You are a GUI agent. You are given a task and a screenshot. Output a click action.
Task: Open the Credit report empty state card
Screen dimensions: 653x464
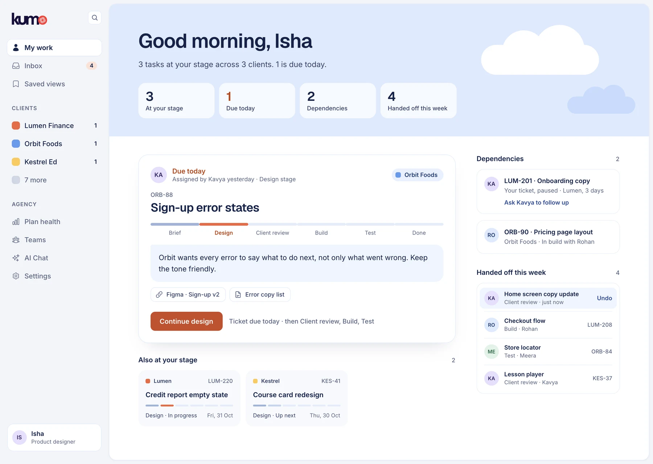click(x=189, y=398)
